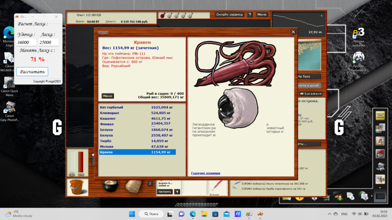Launch the Microsoft Edge desktop shortcut
392x220 pixels.
coord(9,36)
